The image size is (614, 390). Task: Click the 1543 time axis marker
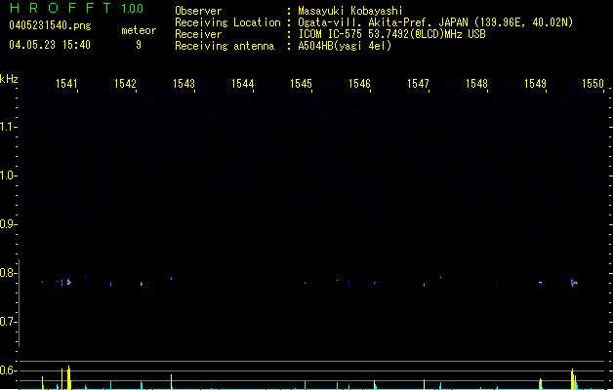click(x=184, y=84)
